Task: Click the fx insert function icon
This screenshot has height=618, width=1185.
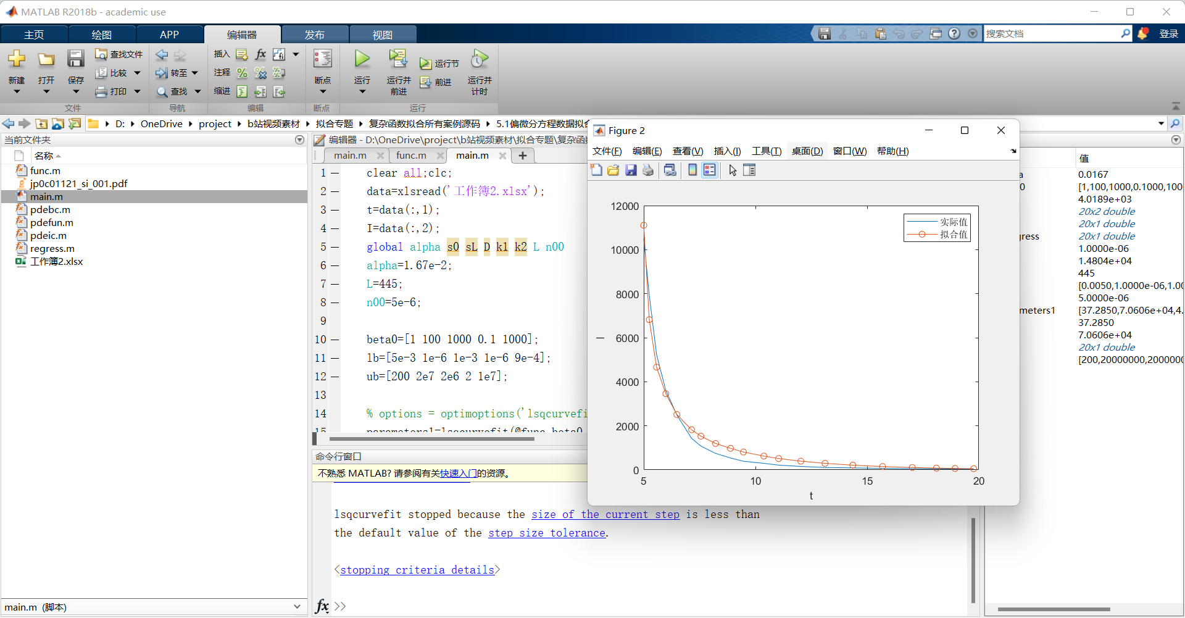Action: click(x=260, y=54)
